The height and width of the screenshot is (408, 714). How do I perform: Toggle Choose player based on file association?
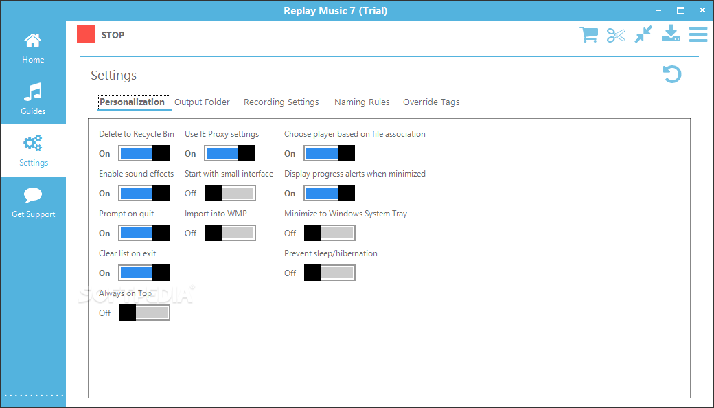(x=330, y=153)
